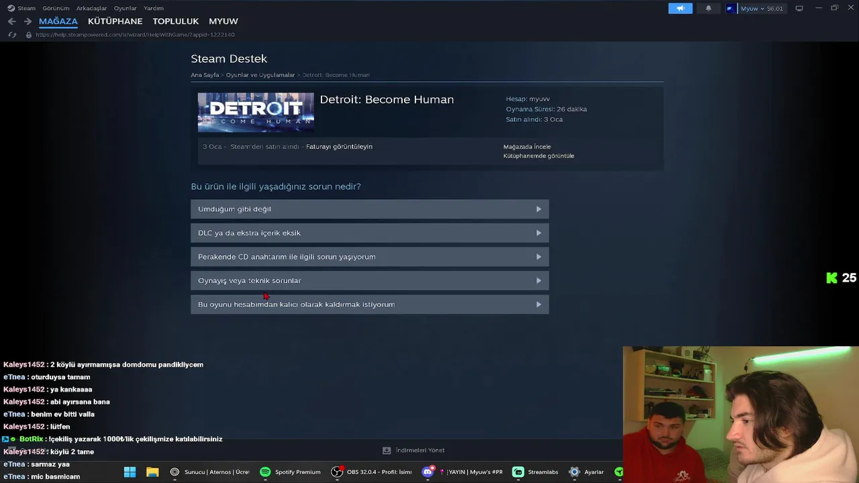Select kalıcı olarak kaldırmak istiyorum option
859x483 pixels.
[370, 305]
